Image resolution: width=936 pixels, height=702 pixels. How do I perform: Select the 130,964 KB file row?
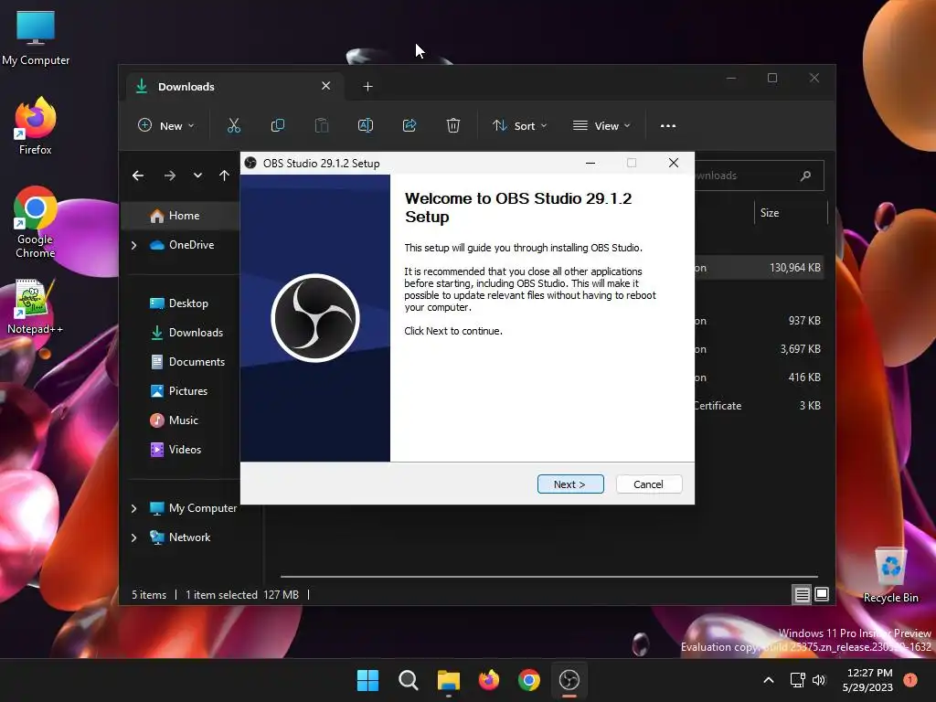pyautogui.click(x=758, y=268)
